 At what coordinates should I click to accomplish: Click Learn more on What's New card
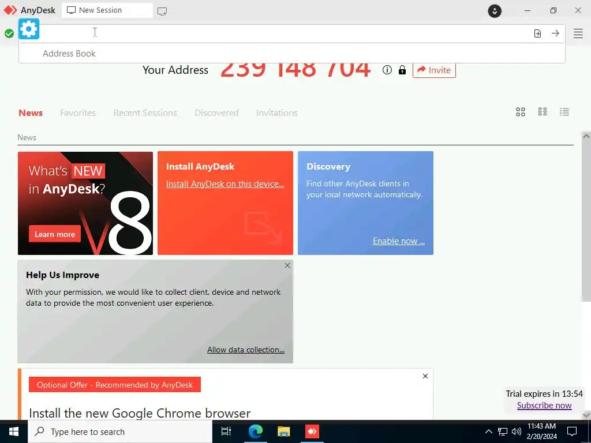[55, 234]
